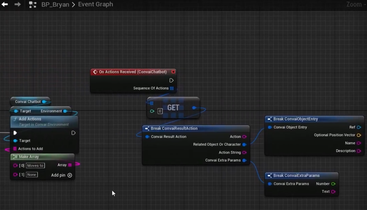The height and width of the screenshot is (210, 367).
Task: Select the Break ConvaiResultAction node title
Action: point(174,128)
